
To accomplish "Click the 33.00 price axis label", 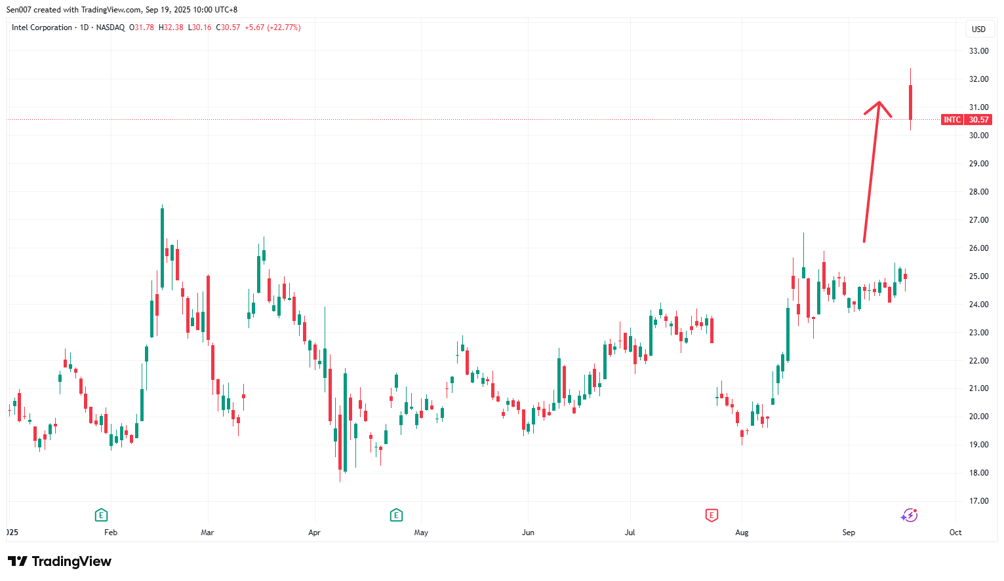I will tap(978, 51).
